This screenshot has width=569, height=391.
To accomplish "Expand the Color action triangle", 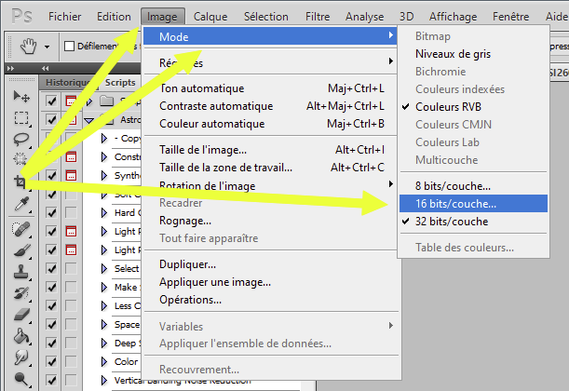I will [104, 361].
